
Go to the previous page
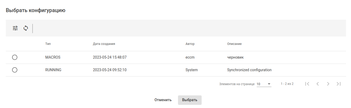318,84
